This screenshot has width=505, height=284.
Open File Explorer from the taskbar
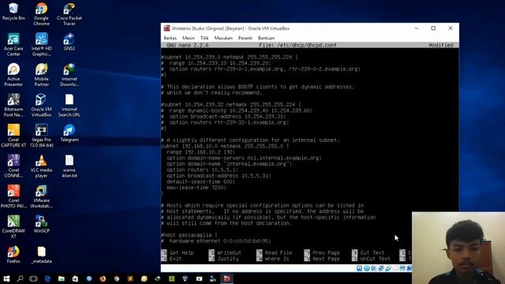tap(62, 278)
